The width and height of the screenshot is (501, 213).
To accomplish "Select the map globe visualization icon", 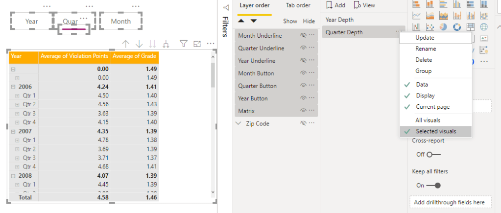I will (484, 27).
